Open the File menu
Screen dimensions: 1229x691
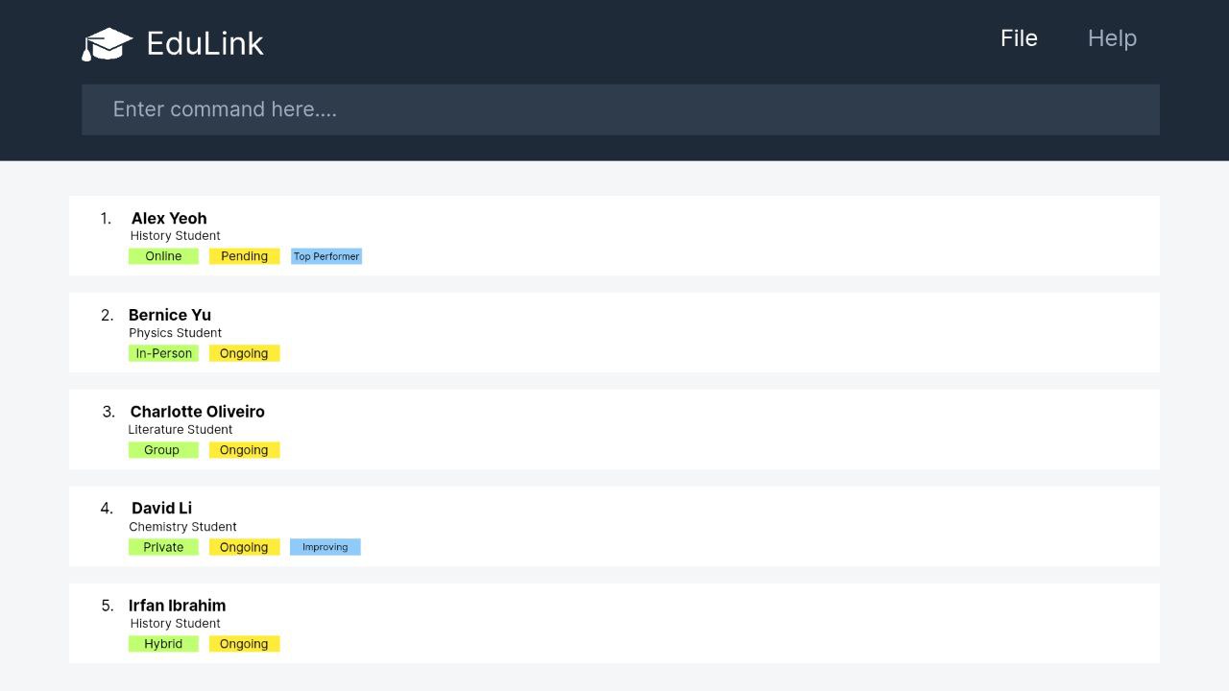(x=1019, y=38)
